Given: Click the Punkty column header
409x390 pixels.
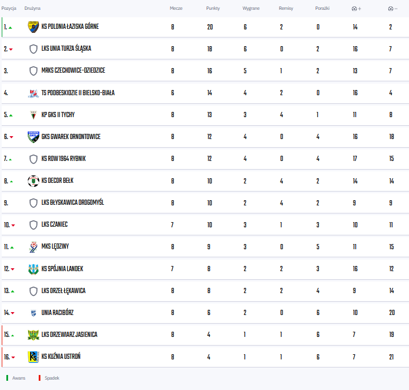Looking at the screenshot, I should coord(213,8).
